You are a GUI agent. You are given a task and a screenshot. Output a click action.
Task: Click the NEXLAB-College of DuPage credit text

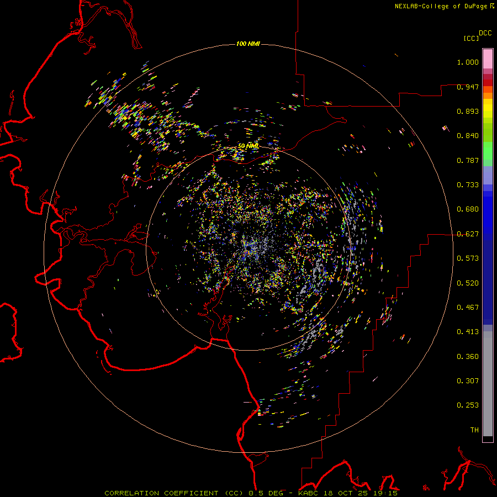point(441,6)
